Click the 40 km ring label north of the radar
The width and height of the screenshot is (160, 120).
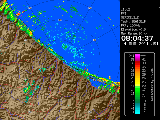coord(60,20)
